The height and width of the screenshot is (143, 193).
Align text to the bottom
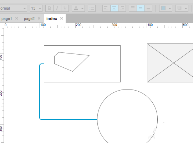click(148, 8)
